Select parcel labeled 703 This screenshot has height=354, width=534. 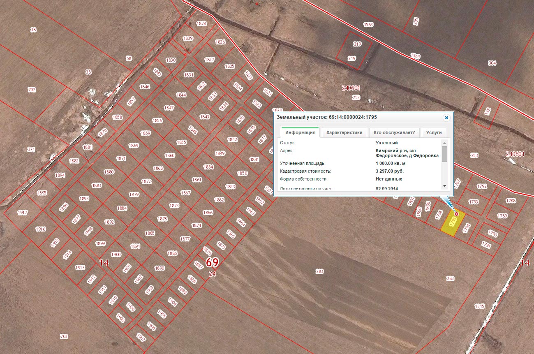64,336
